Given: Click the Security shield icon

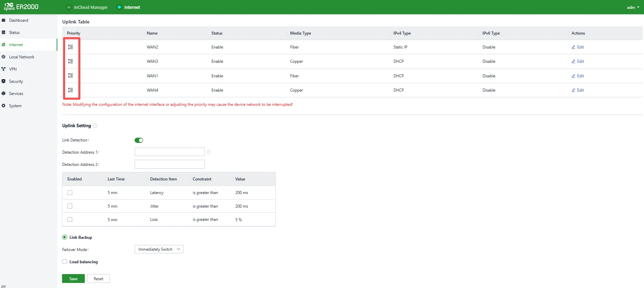Looking at the screenshot, I should (x=3, y=81).
